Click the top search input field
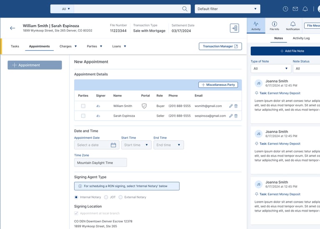The height and width of the screenshot is (229, 320). [x=128, y=9]
